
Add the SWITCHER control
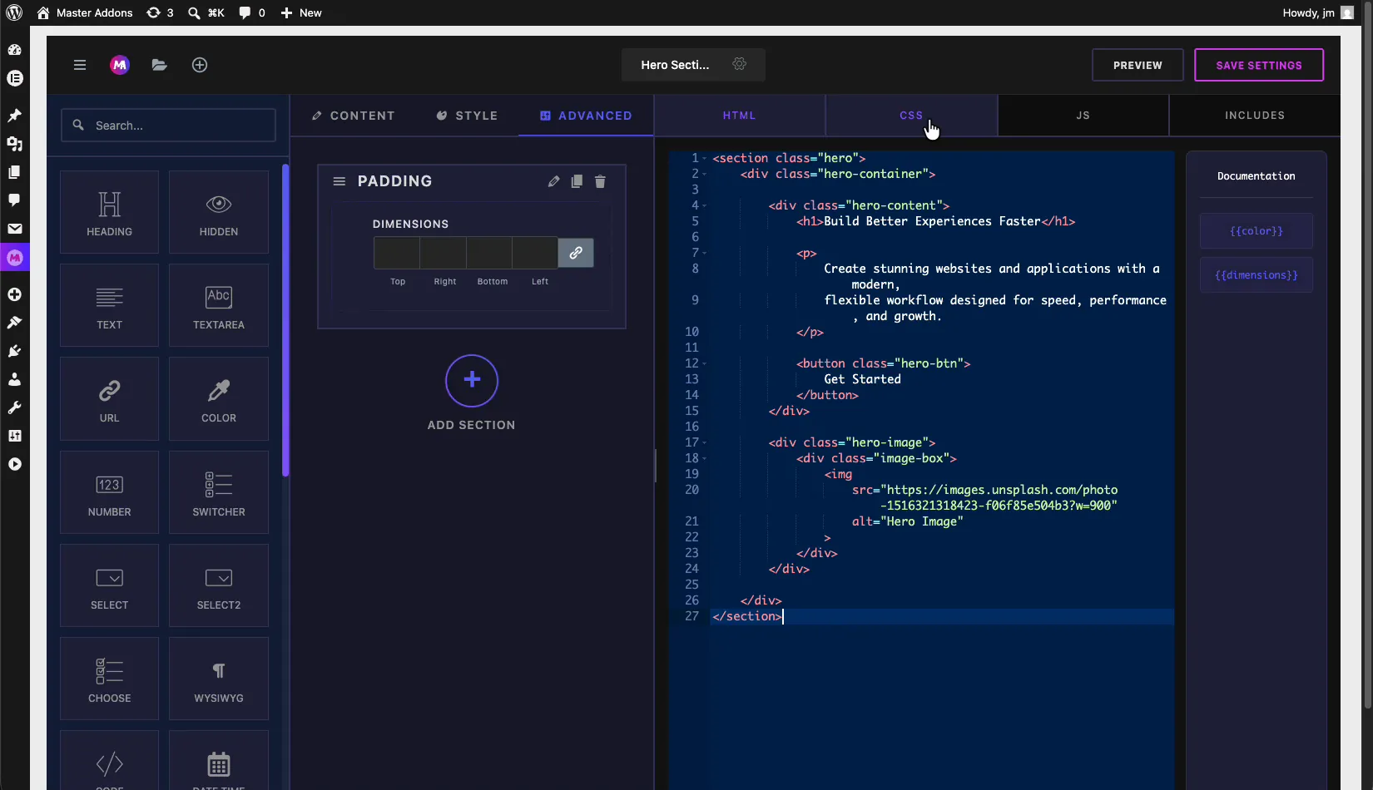219,492
